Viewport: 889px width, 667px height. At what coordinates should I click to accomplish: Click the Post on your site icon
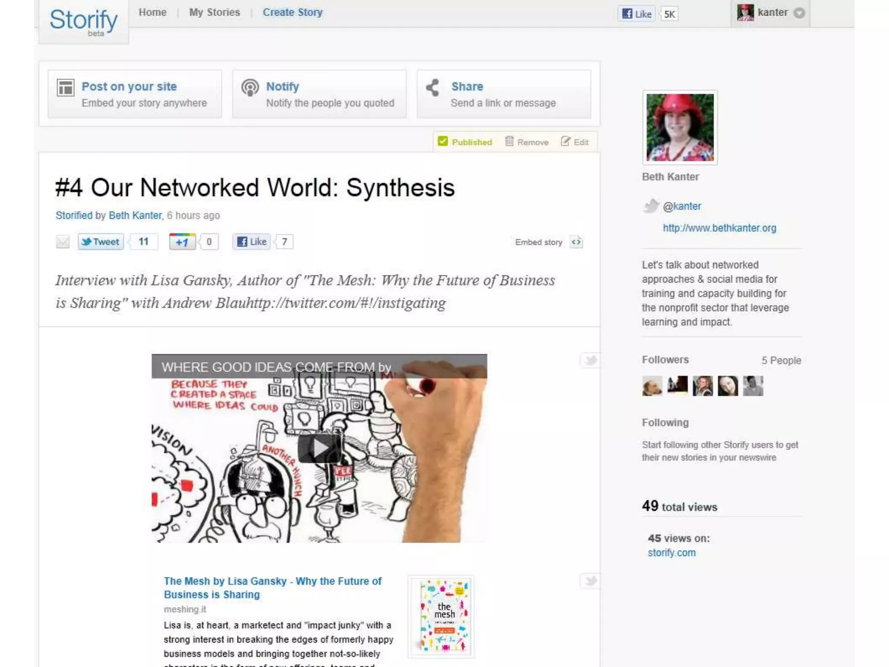[x=66, y=88]
